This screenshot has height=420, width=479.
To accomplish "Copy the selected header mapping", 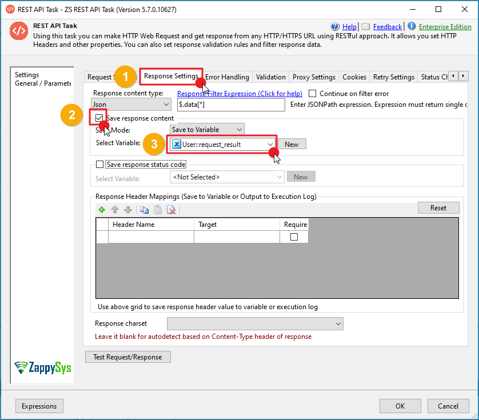I will [x=145, y=210].
